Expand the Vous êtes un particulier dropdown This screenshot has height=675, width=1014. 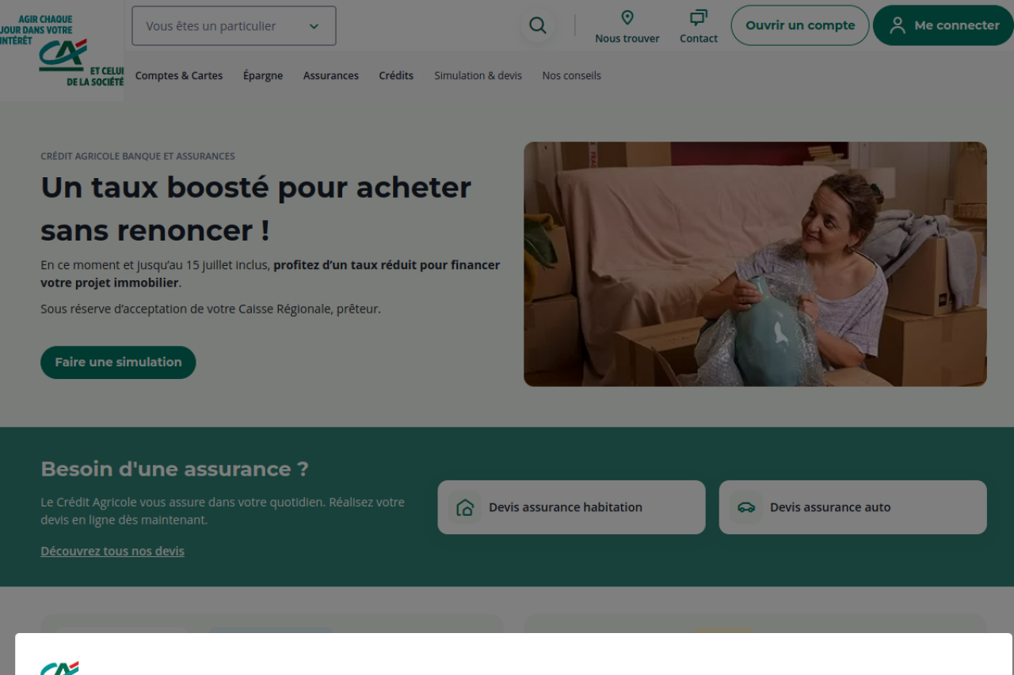234,26
